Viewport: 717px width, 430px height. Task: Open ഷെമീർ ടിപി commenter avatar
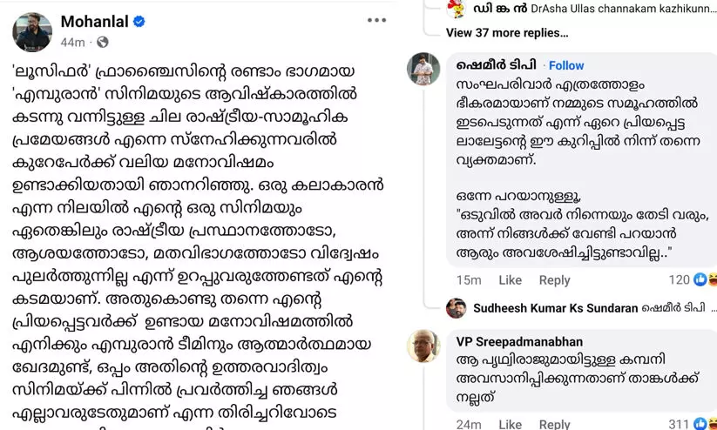tap(424, 69)
